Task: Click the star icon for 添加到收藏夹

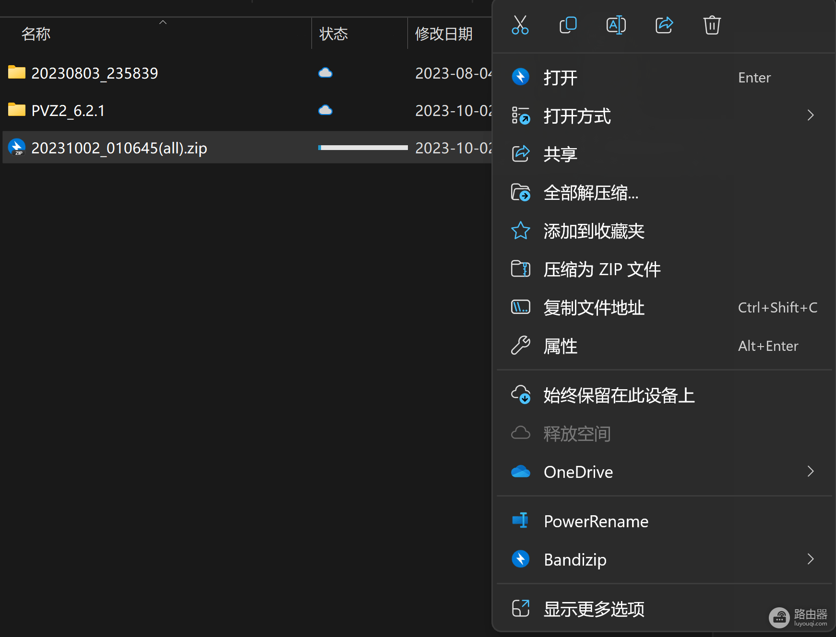Action: 521,231
